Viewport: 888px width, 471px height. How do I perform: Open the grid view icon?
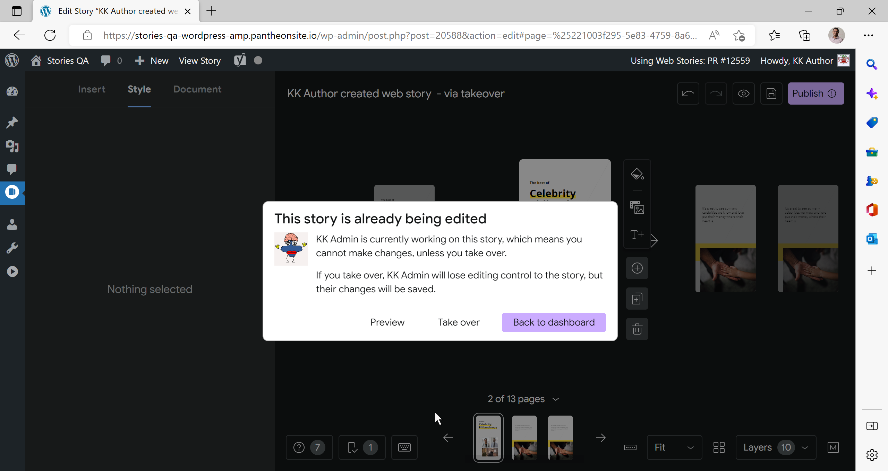pyautogui.click(x=719, y=447)
